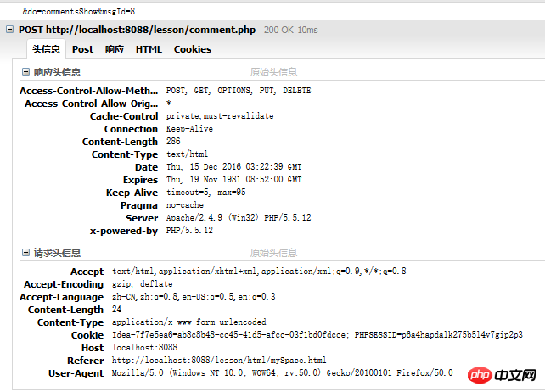The image size is (545, 392).
Task: Switch to the HTML tab
Action: pos(149,50)
